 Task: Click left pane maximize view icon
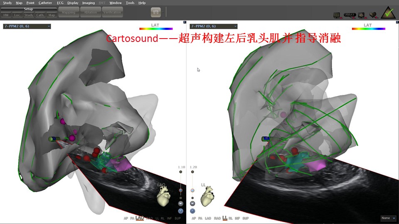pos(185,22)
